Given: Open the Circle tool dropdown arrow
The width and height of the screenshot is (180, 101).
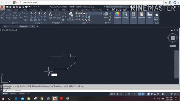Looking at the screenshot, I should 15,20.
